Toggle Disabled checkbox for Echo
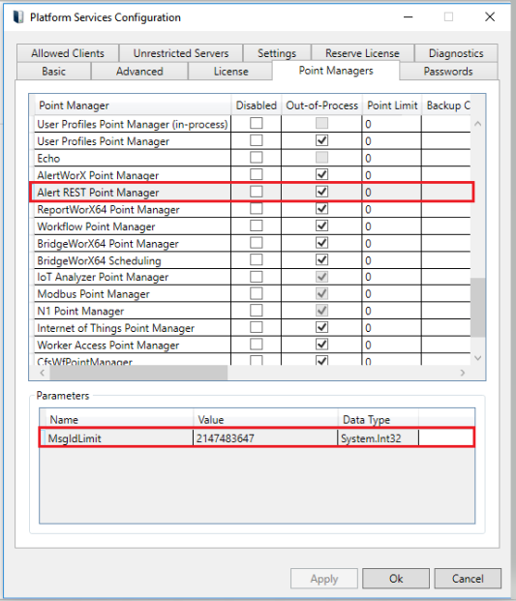 (x=257, y=157)
